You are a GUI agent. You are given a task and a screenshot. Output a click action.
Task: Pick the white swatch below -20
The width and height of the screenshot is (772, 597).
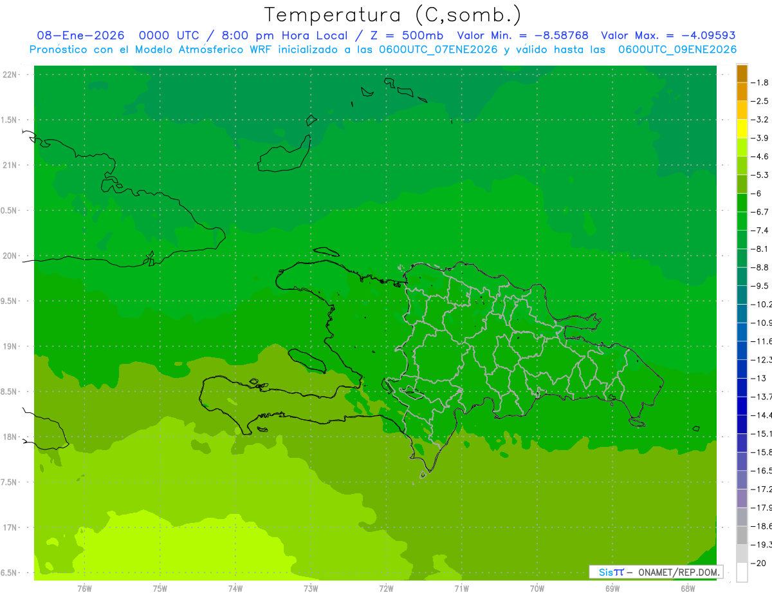[742, 573]
